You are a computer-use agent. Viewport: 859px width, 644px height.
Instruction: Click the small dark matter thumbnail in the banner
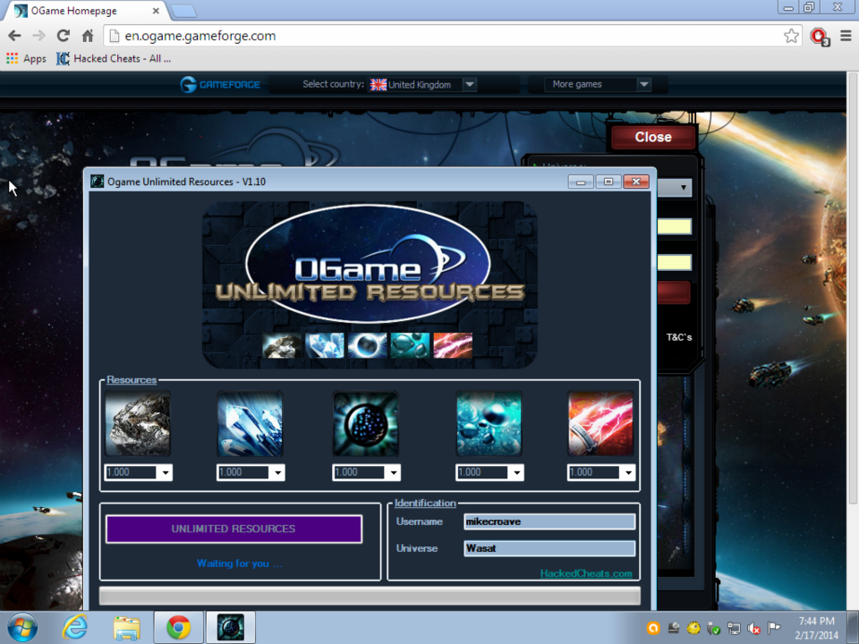367,345
